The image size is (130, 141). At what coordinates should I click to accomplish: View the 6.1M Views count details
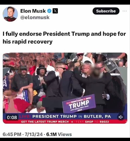pyautogui.click(x=59, y=134)
